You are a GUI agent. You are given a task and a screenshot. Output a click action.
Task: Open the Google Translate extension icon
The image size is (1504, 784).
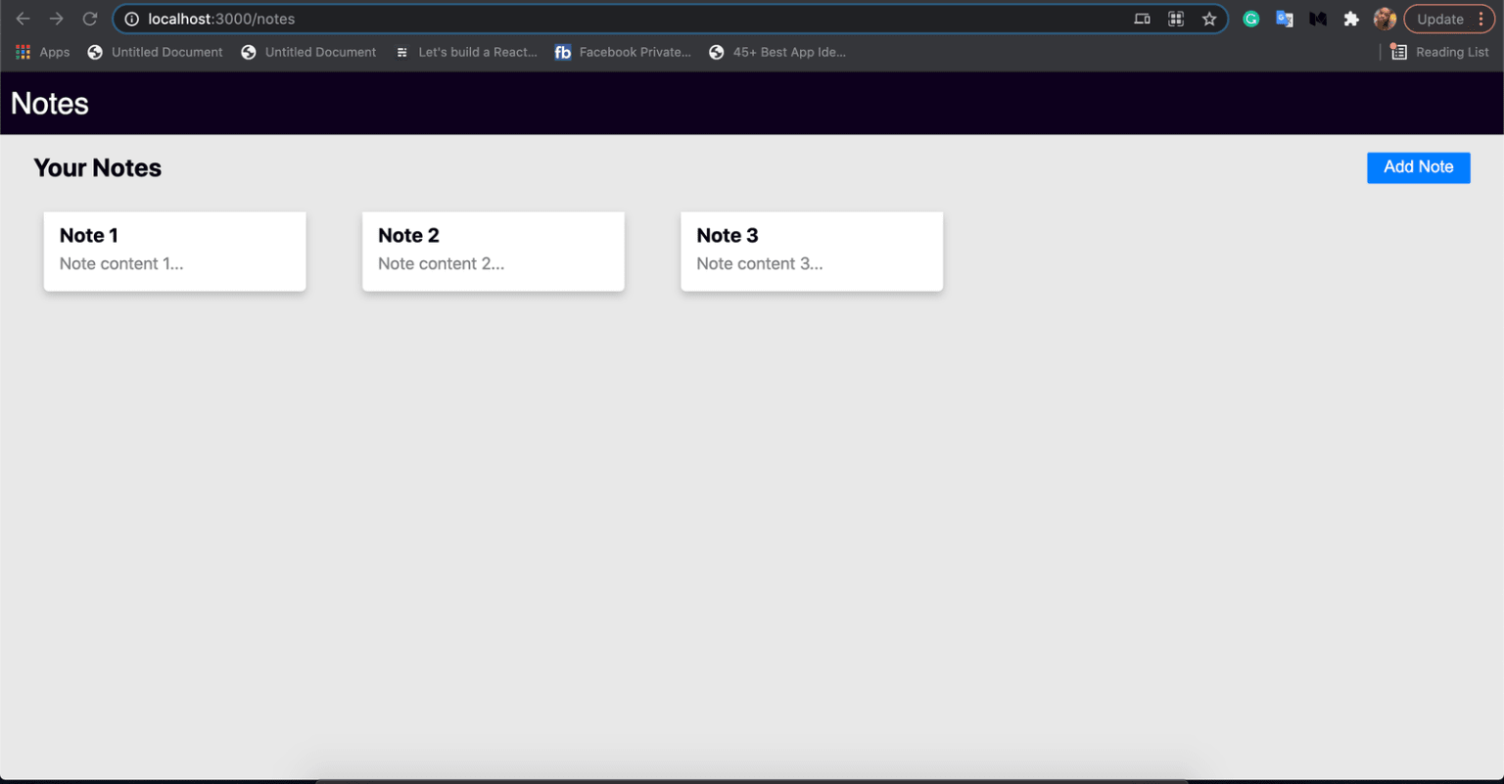click(x=1284, y=19)
